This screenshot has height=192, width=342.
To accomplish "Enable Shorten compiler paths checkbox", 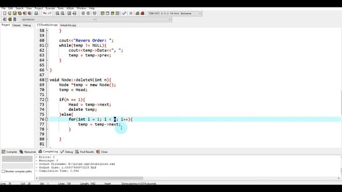I will tap(3, 171).
